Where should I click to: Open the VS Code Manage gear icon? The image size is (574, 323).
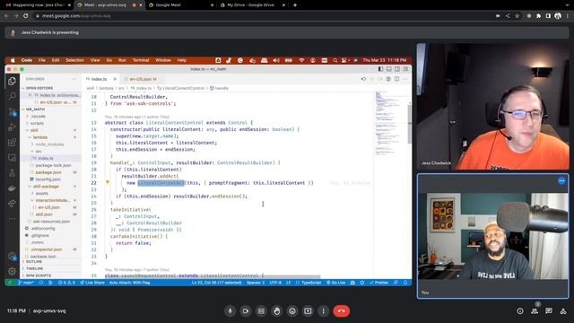[12, 271]
